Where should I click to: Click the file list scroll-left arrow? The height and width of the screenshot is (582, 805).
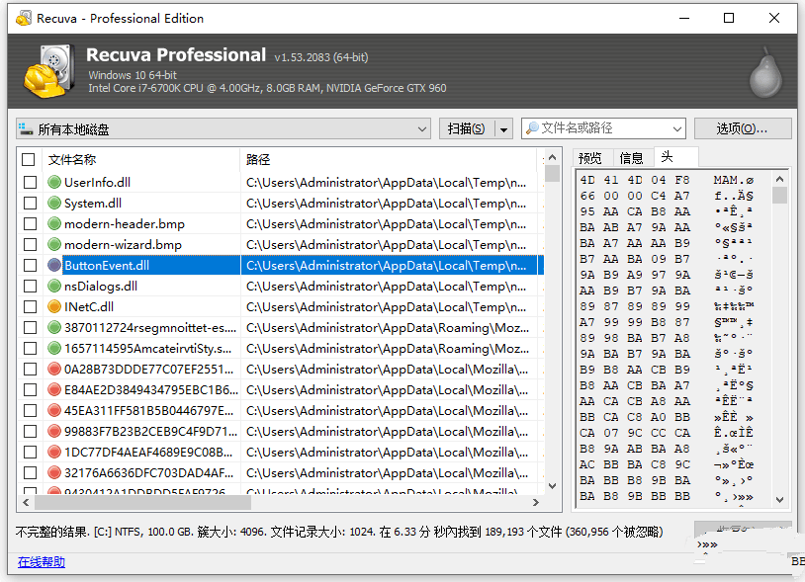click(26, 503)
